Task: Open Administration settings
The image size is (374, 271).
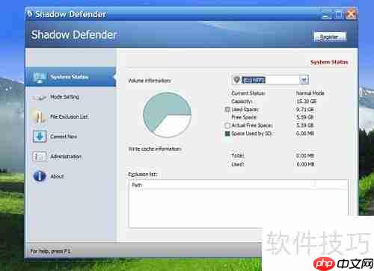Action: click(x=66, y=157)
